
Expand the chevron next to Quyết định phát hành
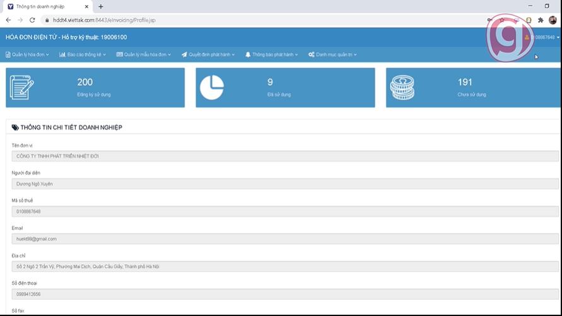pyautogui.click(x=233, y=55)
